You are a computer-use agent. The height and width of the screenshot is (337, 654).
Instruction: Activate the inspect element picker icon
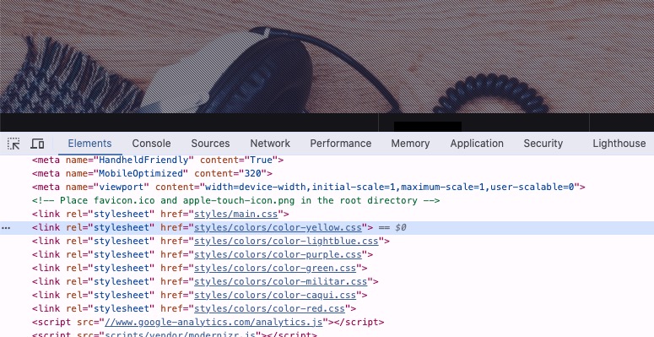14,144
